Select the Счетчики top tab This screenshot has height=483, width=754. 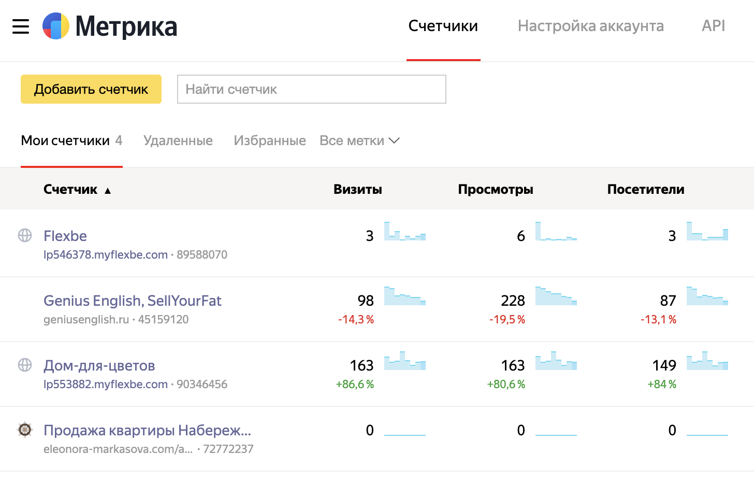pyautogui.click(x=443, y=26)
